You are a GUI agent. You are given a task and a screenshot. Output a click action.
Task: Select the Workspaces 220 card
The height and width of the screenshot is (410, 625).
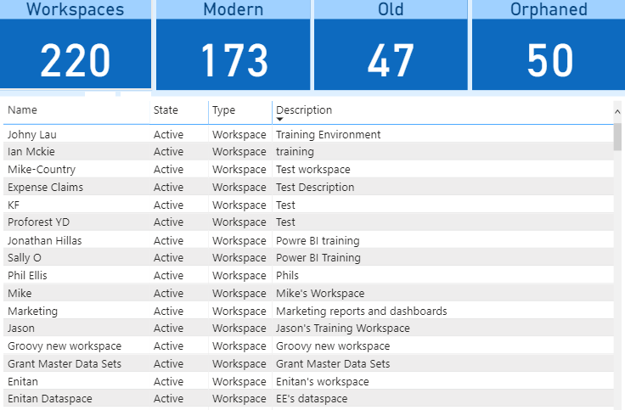point(76,46)
